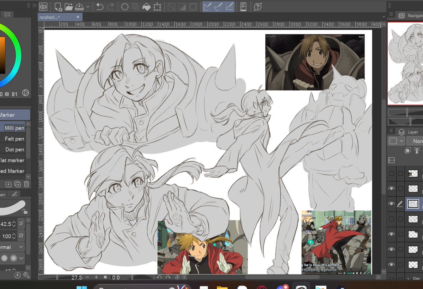Switch to the brush icon tool property tab
This screenshot has height=289, width=423.
coord(14,194)
